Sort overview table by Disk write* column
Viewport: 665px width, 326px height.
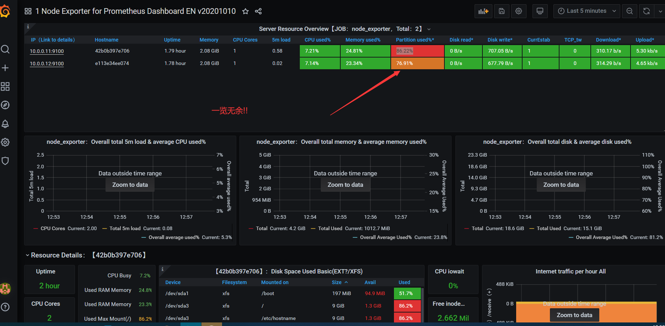[x=500, y=40]
